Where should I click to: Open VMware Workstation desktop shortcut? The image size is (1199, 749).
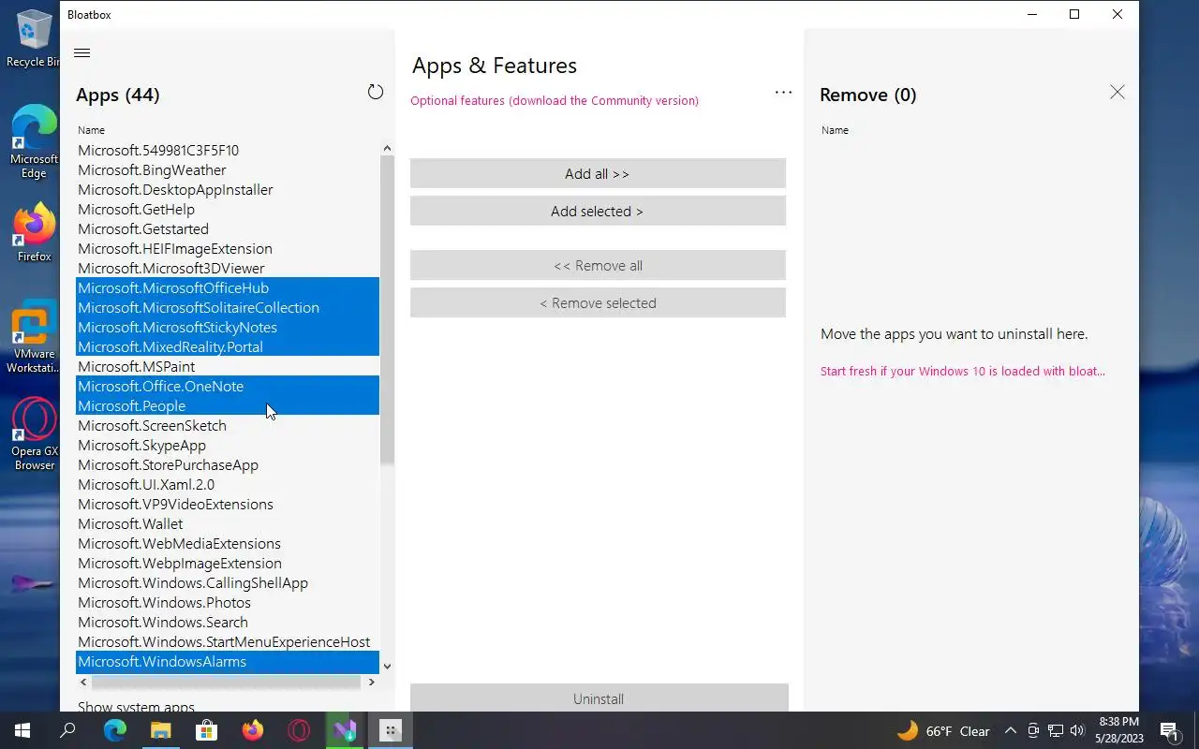pyautogui.click(x=34, y=337)
